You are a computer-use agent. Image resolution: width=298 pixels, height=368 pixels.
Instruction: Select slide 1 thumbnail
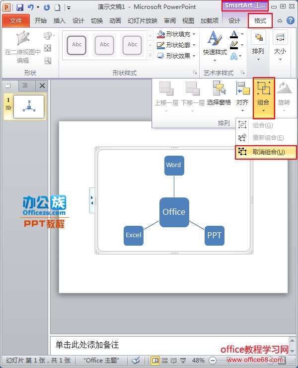pyautogui.click(x=29, y=106)
